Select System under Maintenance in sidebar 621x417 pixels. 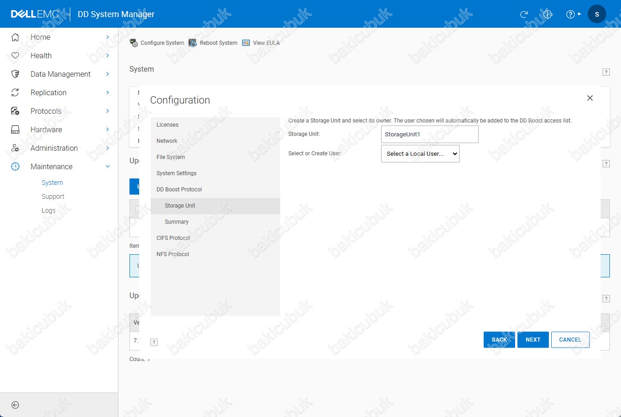pos(52,183)
